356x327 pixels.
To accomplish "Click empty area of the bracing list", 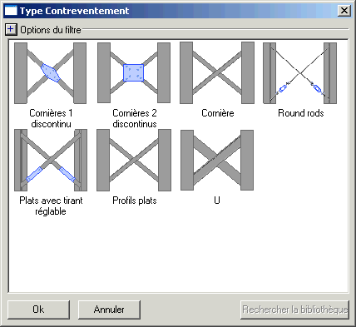I will (177, 250).
